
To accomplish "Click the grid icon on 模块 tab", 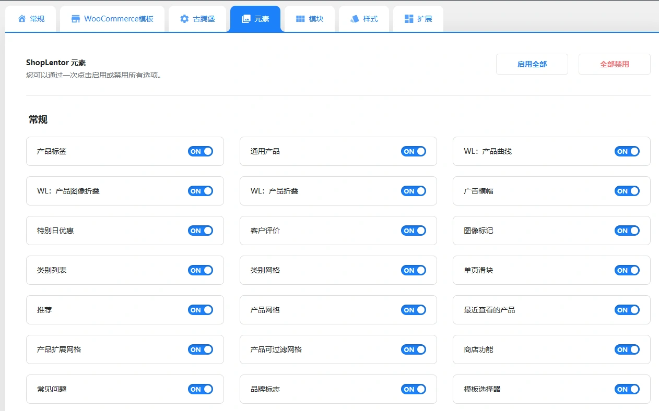I will point(300,18).
